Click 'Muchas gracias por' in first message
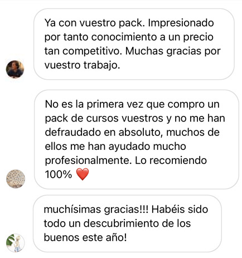The image size is (242, 258). (173, 51)
